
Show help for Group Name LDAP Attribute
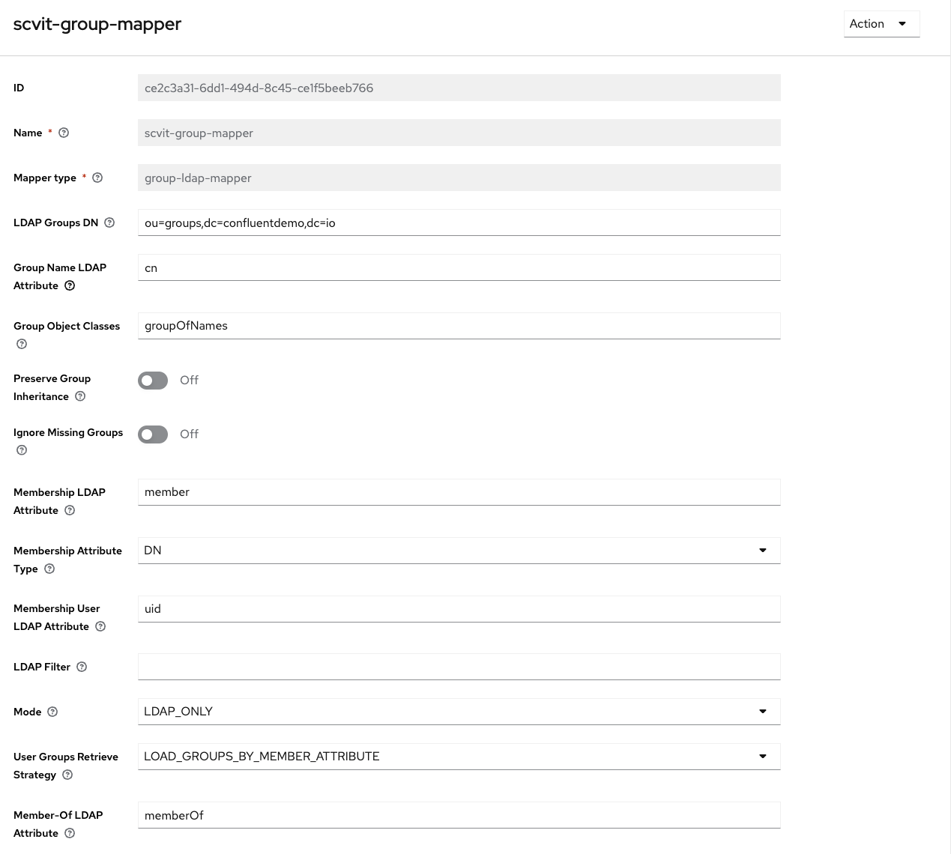(70, 285)
